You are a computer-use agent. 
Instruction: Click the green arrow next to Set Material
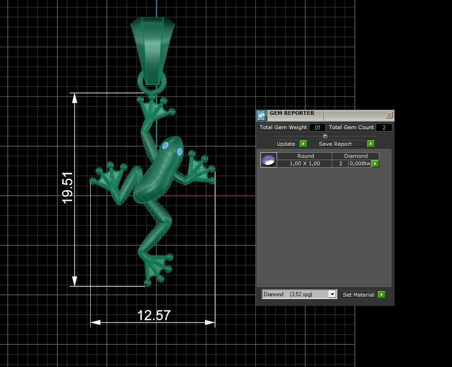(x=381, y=294)
